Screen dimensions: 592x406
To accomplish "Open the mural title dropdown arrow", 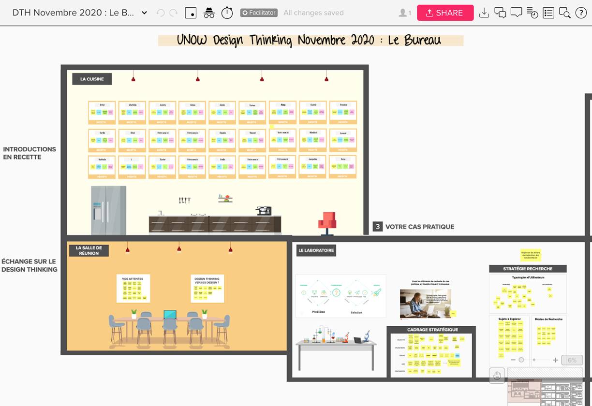I will point(144,13).
